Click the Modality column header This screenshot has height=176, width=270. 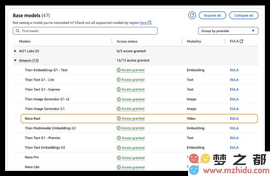tap(194, 41)
